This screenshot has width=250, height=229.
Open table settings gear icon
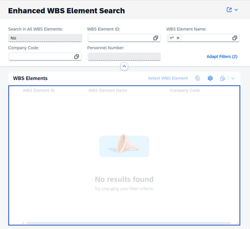(x=210, y=78)
